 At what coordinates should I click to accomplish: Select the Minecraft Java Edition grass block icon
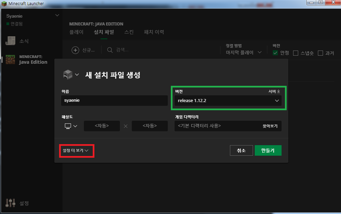[11, 60]
